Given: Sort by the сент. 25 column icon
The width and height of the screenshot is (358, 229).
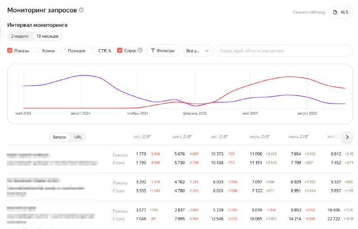Looking at the screenshot, I should click(191, 137).
